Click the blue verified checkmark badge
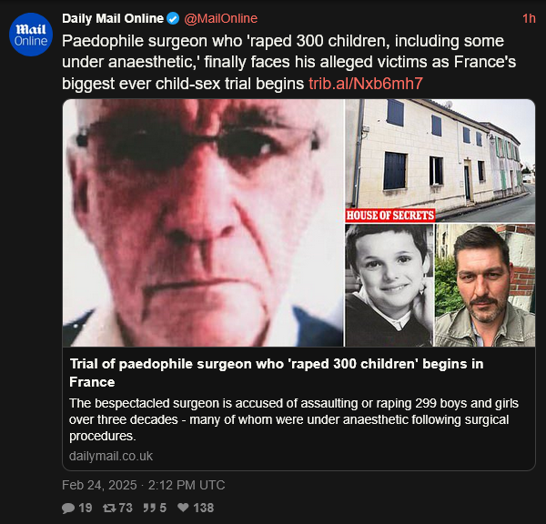Viewport: 546px width, 524px height. [173, 18]
